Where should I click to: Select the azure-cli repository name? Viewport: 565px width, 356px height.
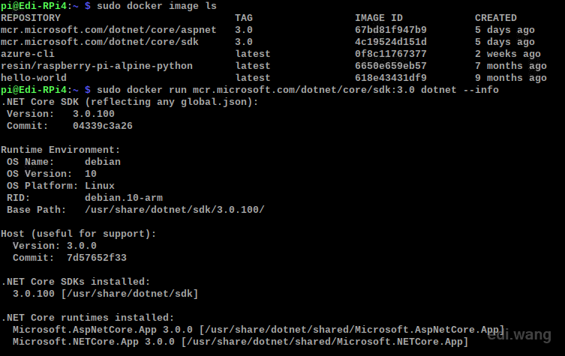click(27, 54)
